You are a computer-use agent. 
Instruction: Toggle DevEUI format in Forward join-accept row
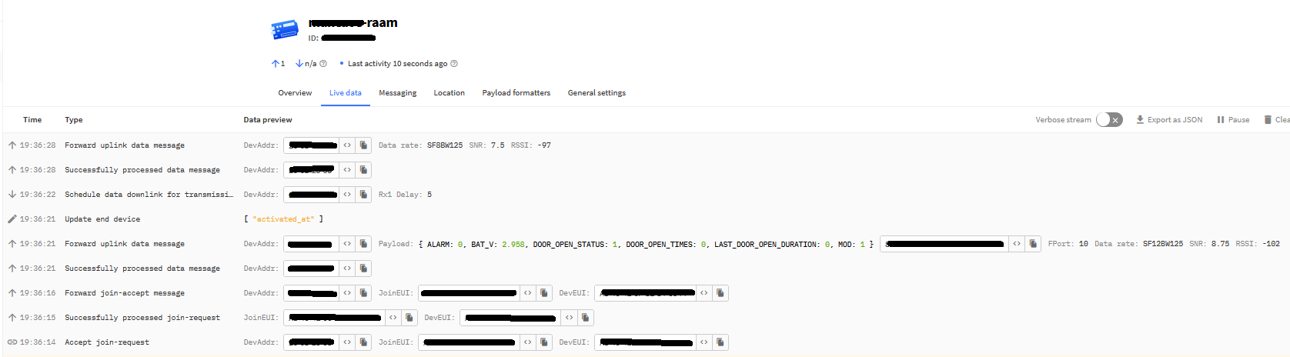click(704, 293)
